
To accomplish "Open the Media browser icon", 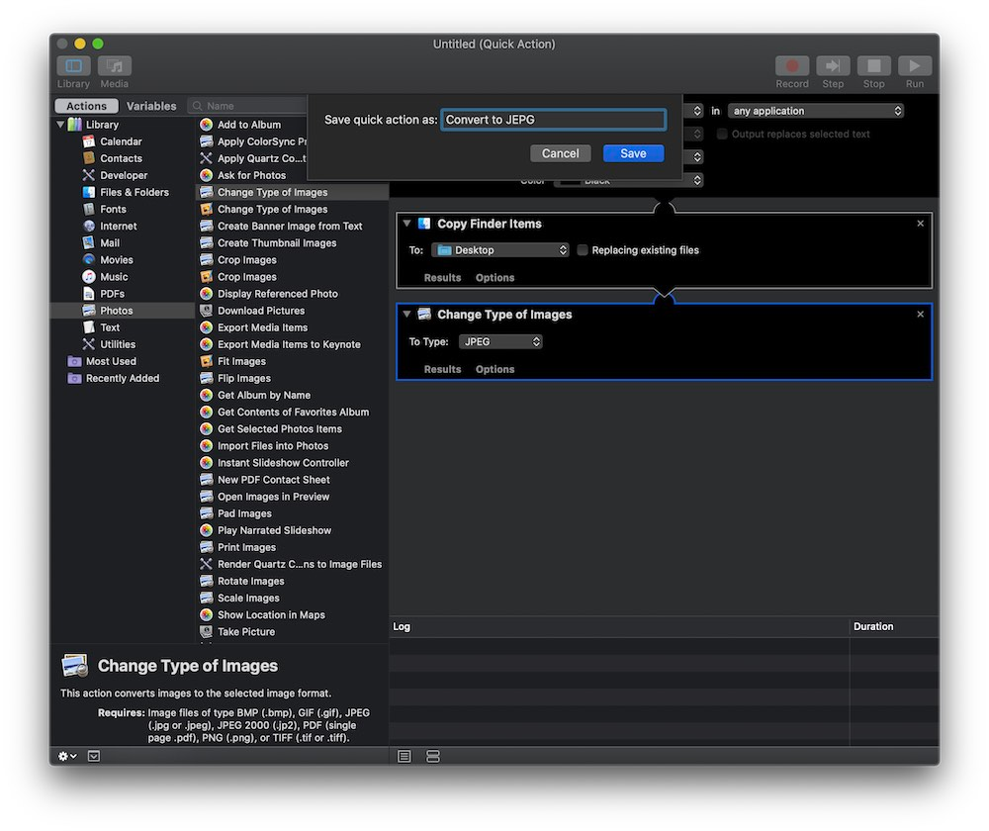I will pos(115,66).
